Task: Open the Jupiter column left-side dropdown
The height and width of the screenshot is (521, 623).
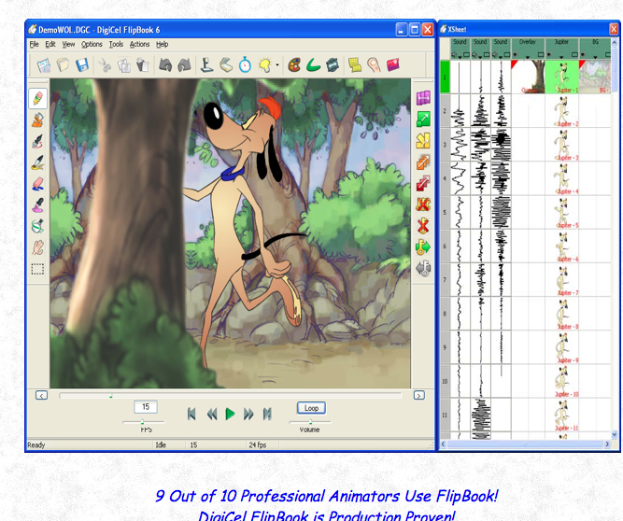Action: click(548, 54)
